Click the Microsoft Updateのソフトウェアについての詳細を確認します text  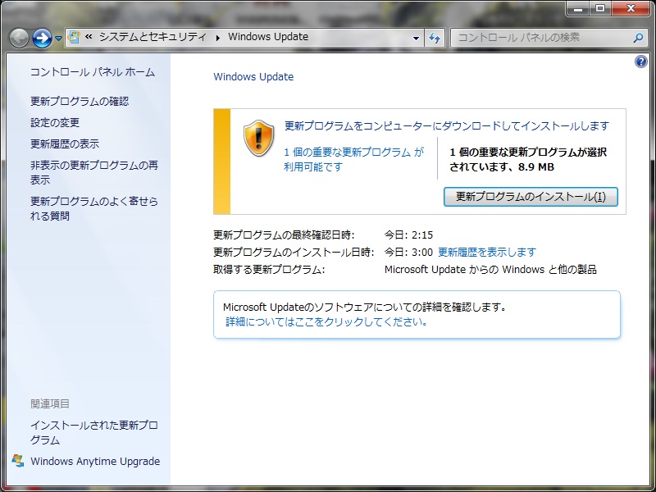[x=365, y=307]
